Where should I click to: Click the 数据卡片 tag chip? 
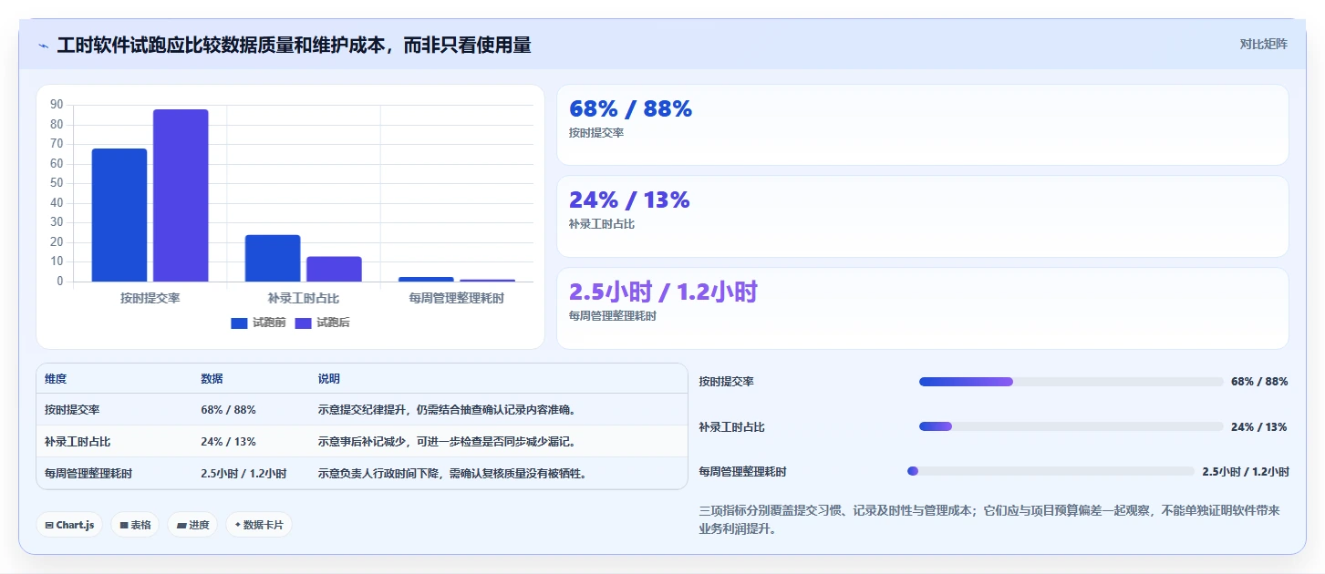259,525
